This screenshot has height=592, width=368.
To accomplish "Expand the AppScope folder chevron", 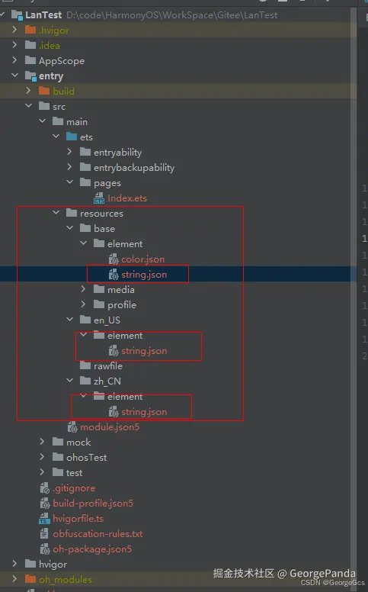I will point(14,60).
